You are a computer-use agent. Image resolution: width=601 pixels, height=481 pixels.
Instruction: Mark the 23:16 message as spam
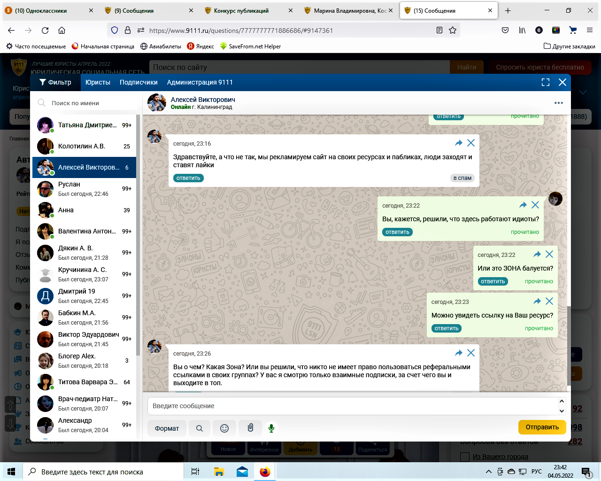tap(462, 178)
